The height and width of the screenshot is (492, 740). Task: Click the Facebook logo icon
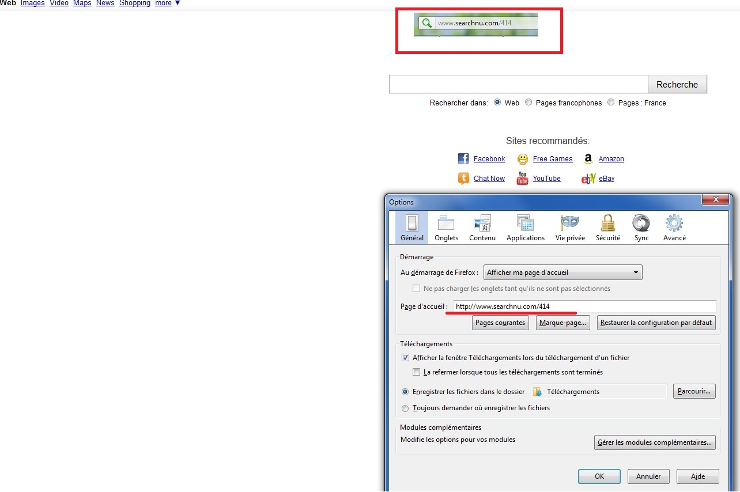463,159
